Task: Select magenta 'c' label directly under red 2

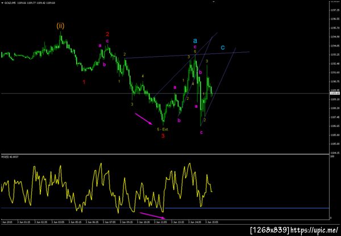Action: coord(107,41)
